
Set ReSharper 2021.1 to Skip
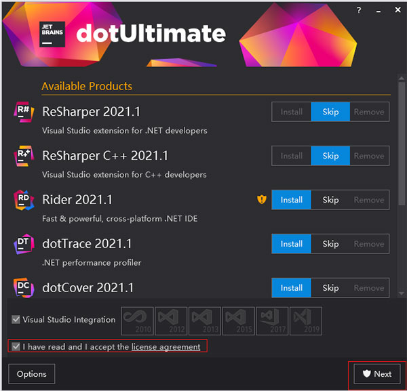pos(330,112)
